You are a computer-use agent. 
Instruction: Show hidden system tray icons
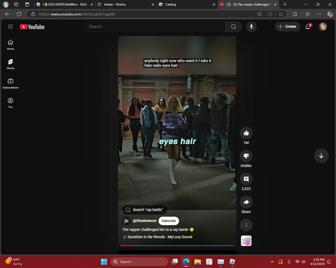tap(272, 262)
